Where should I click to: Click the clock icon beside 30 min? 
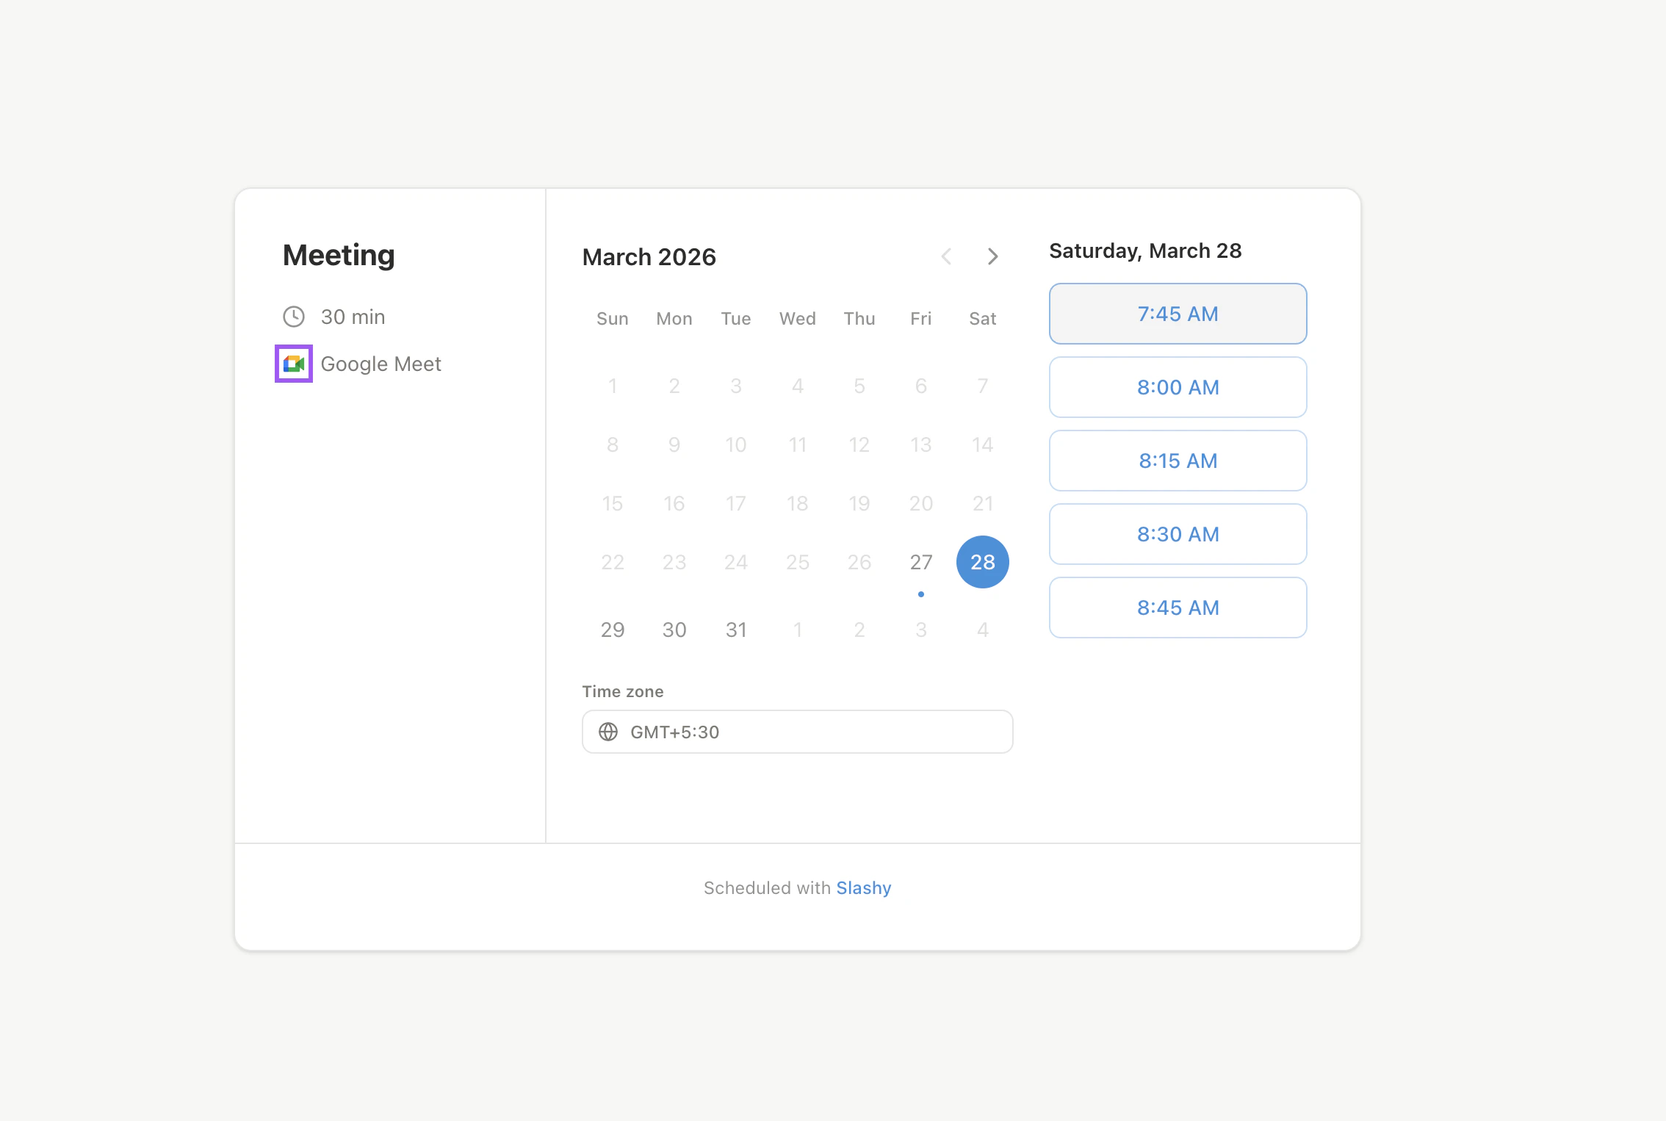point(294,316)
